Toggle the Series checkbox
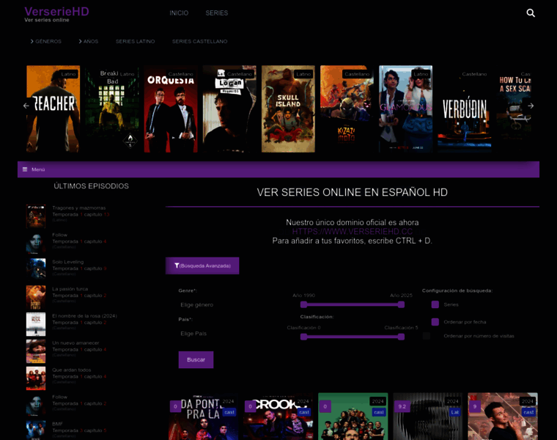The height and width of the screenshot is (440, 557). click(x=435, y=304)
